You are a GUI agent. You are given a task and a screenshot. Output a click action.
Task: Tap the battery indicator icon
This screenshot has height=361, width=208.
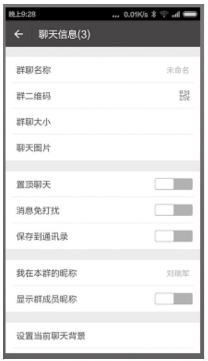[x=190, y=14]
